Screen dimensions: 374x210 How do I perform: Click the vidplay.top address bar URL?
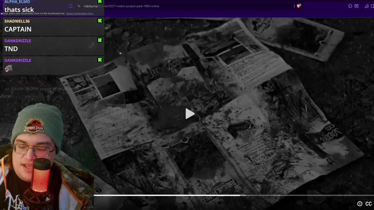click(x=121, y=6)
